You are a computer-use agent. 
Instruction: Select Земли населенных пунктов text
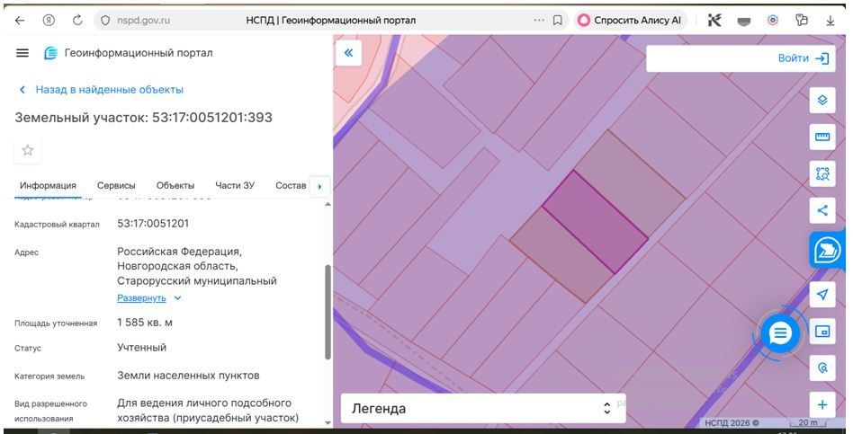tap(188, 376)
